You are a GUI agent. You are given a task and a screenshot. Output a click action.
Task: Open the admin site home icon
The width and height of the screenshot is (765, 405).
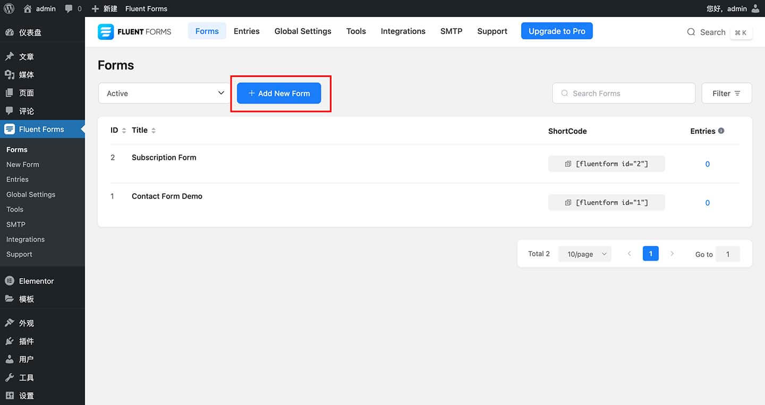pyautogui.click(x=28, y=8)
